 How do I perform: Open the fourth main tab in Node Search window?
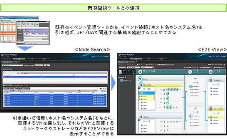(x=43, y=59)
